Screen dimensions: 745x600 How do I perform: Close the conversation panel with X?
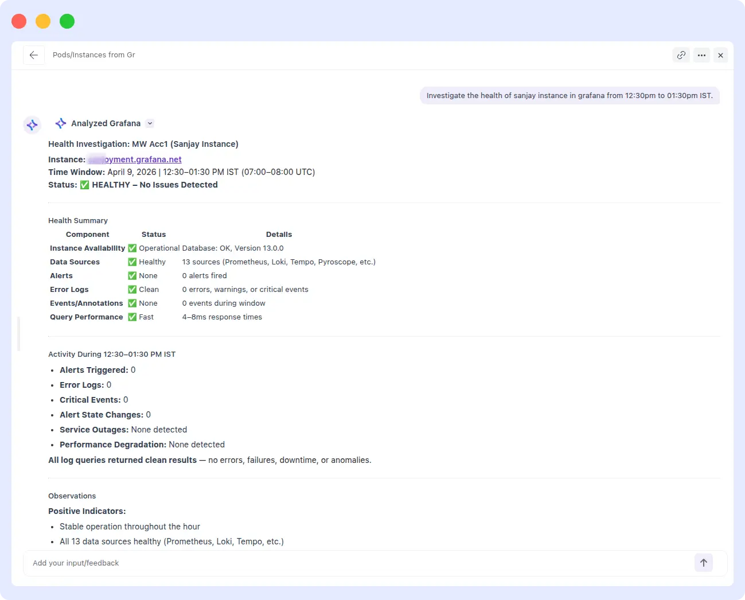pyautogui.click(x=720, y=55)
